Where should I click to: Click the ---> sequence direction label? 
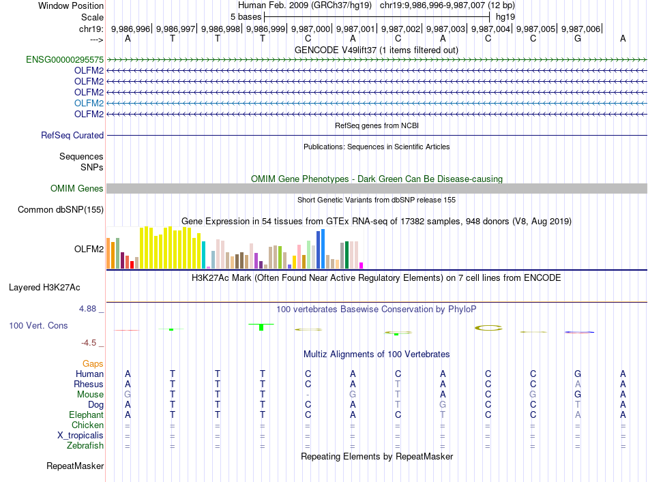click(x=97, y=40)
